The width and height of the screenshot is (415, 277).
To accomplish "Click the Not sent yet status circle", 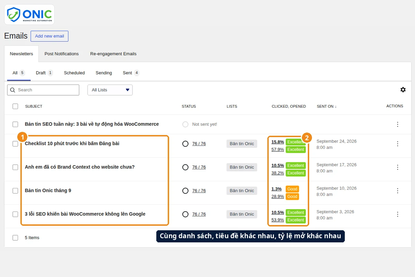I will 185,124.
